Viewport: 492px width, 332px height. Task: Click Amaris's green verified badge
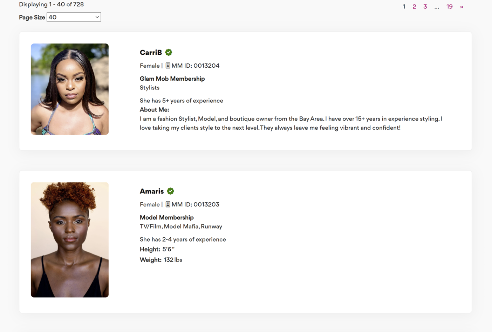click(170, 191)
